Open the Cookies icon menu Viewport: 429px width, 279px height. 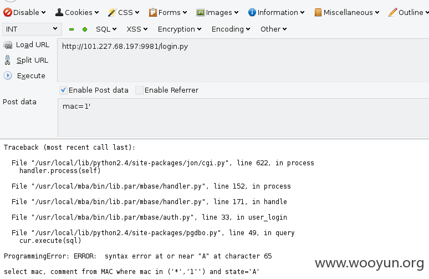(x=59, y=12)
